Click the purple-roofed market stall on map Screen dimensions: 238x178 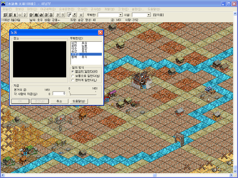tap(112, 93)
